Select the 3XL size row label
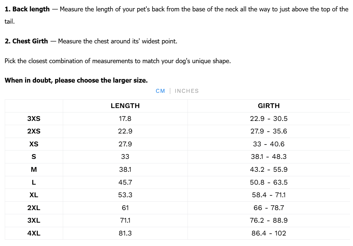353x246 pixels. (x=34, y=220)
